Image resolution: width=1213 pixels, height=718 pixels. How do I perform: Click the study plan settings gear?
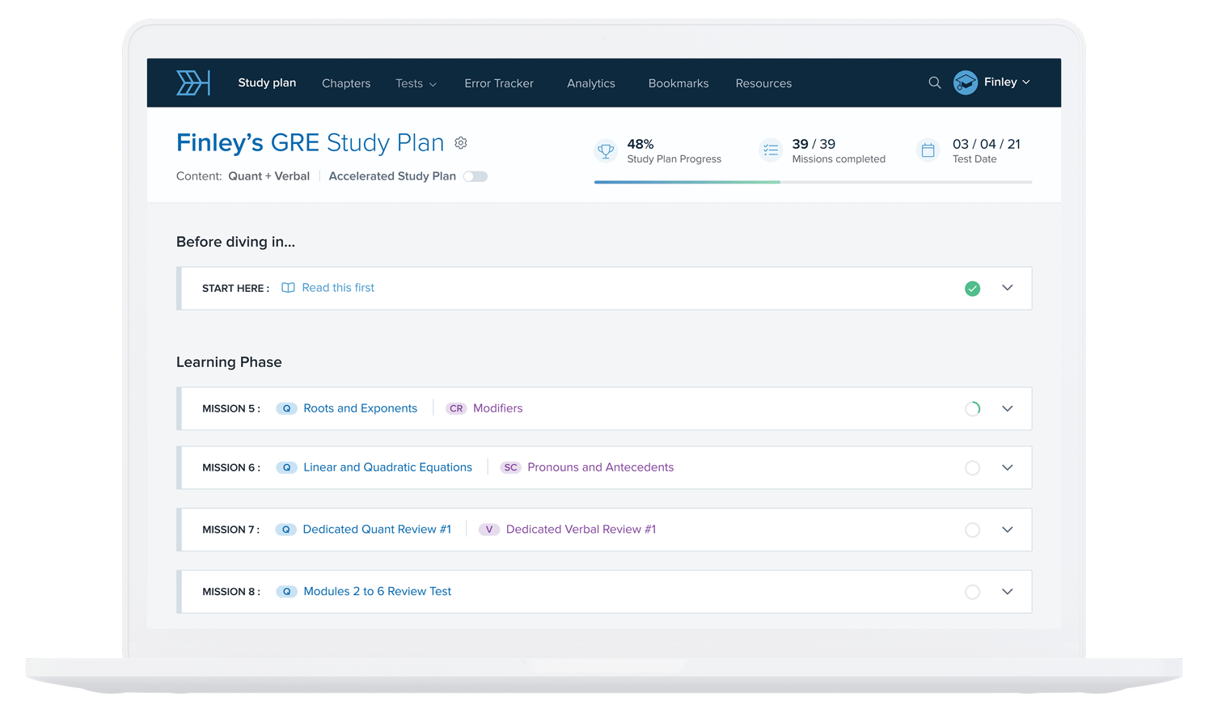461,142
